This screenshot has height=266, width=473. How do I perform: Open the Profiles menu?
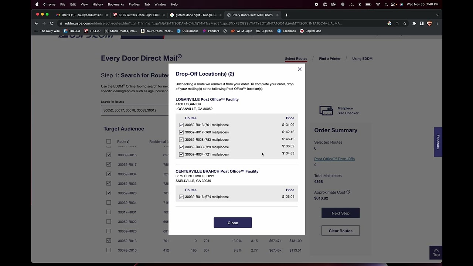(x=134, y=4)
